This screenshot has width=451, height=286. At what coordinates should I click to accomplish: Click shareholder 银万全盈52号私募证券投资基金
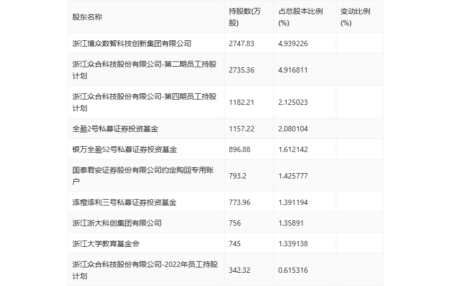click(125, 149)
